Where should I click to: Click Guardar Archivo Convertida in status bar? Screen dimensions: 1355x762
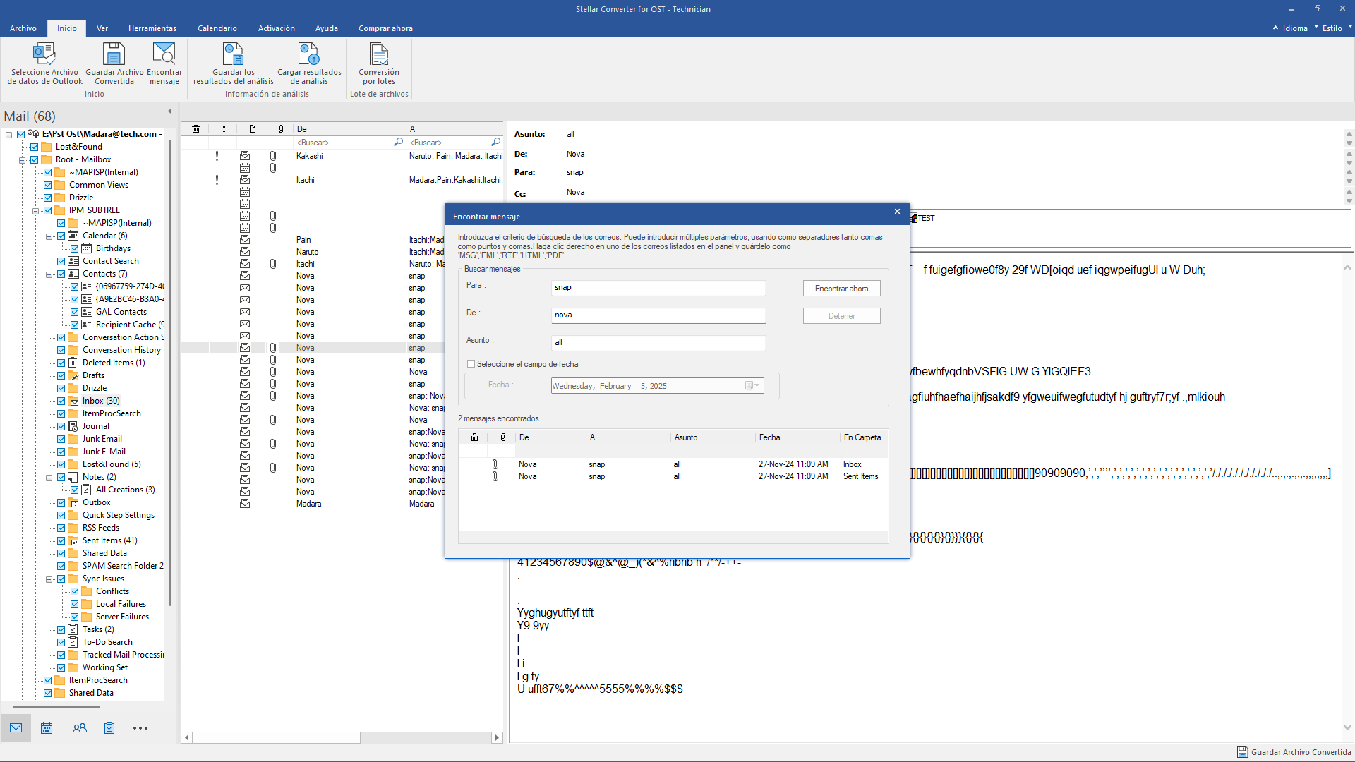(x=1294, y=753)
